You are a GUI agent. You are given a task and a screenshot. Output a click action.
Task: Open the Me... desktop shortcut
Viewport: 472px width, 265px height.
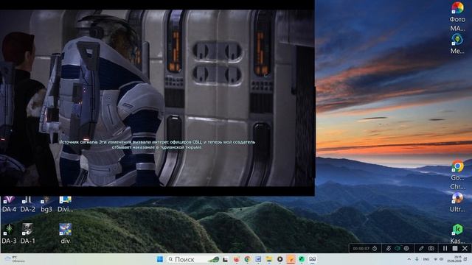coord(457,44)
